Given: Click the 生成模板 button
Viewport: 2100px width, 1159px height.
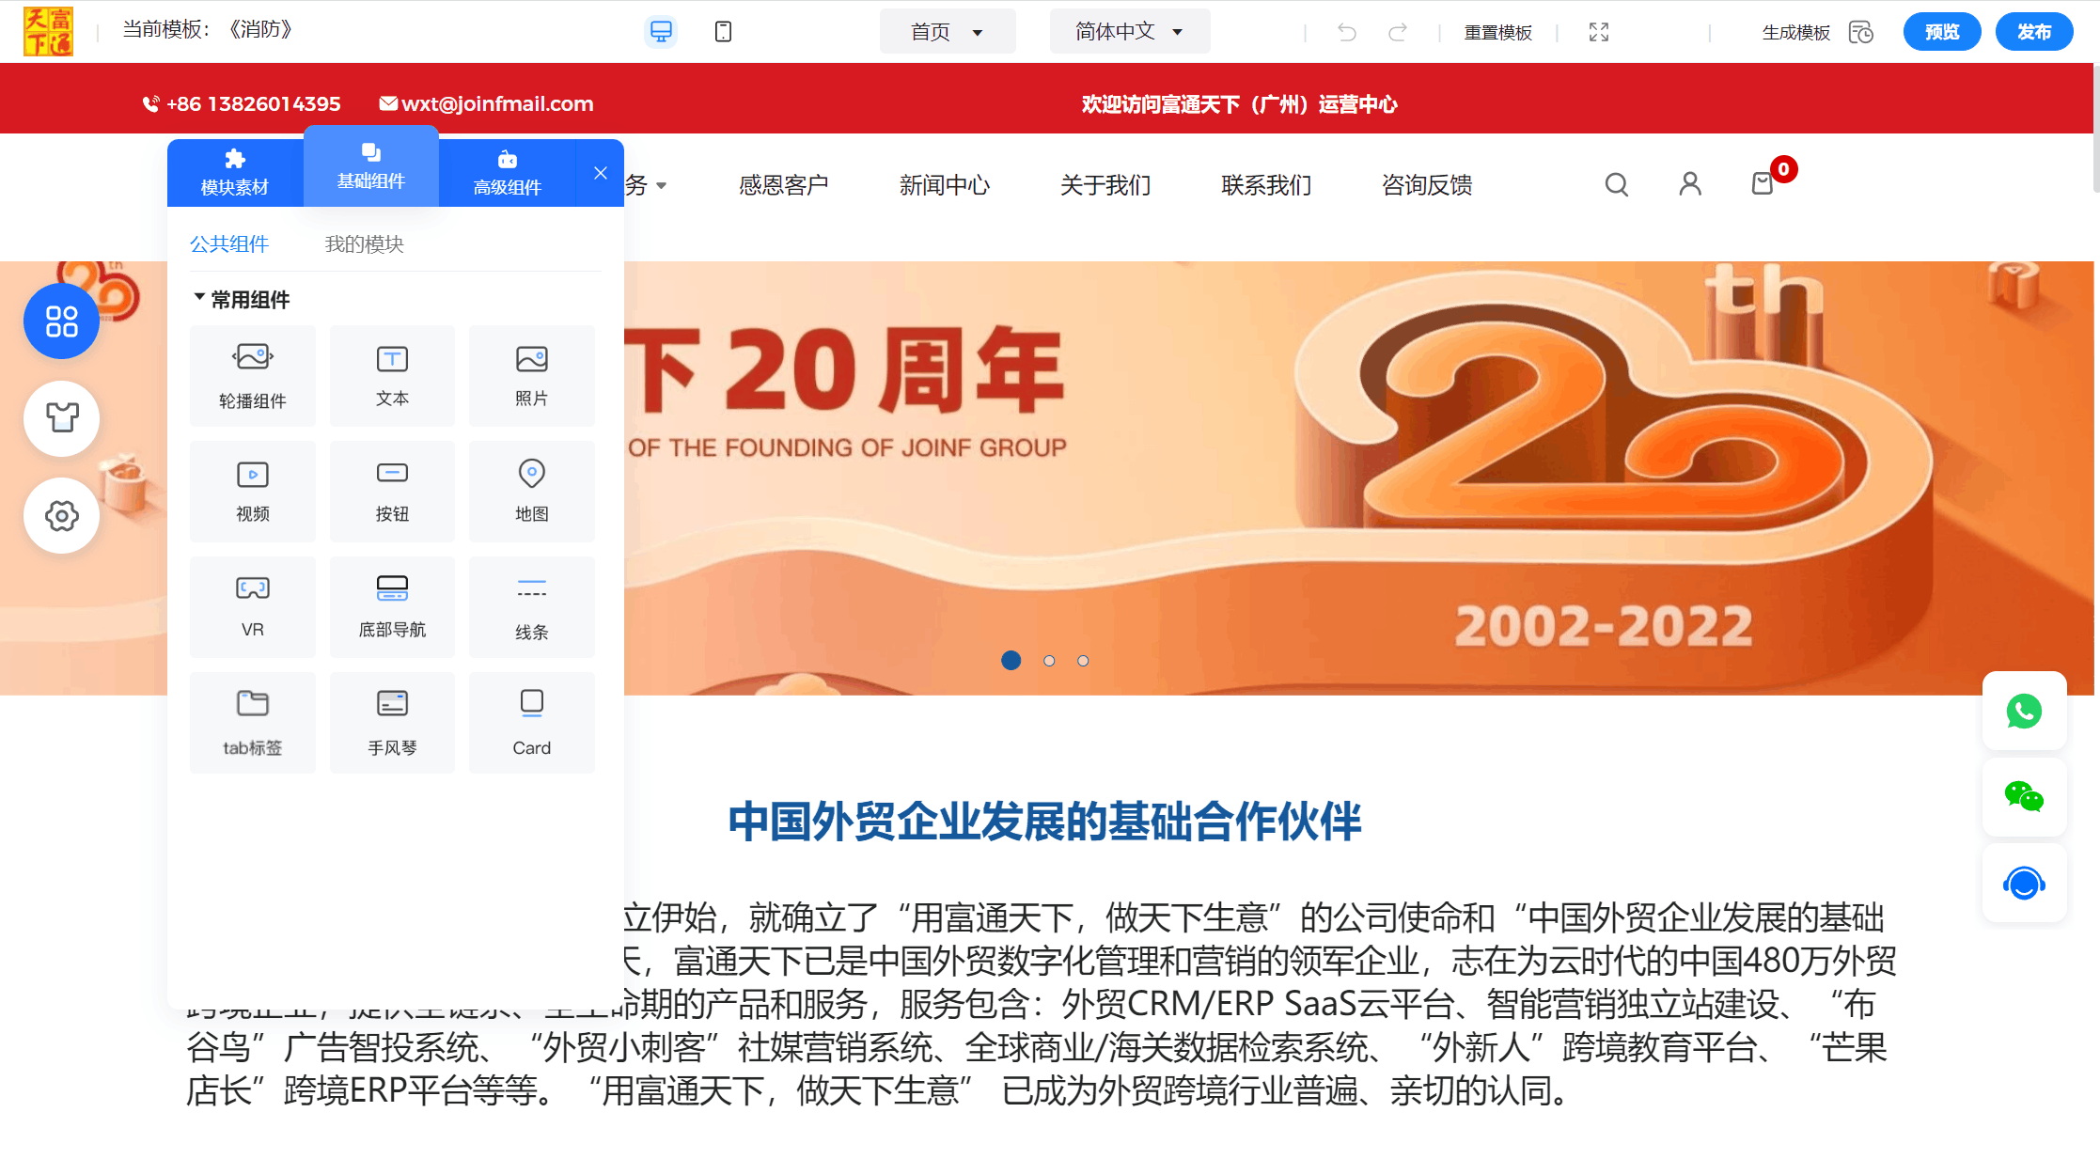Looking at the screenshot, I should (x=1795, y=33).
